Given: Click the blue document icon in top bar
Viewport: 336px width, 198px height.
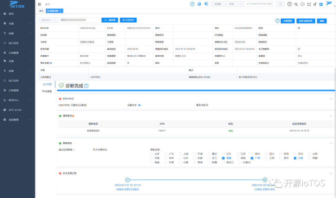Looking at the screenshot, I should click(199, 4).
